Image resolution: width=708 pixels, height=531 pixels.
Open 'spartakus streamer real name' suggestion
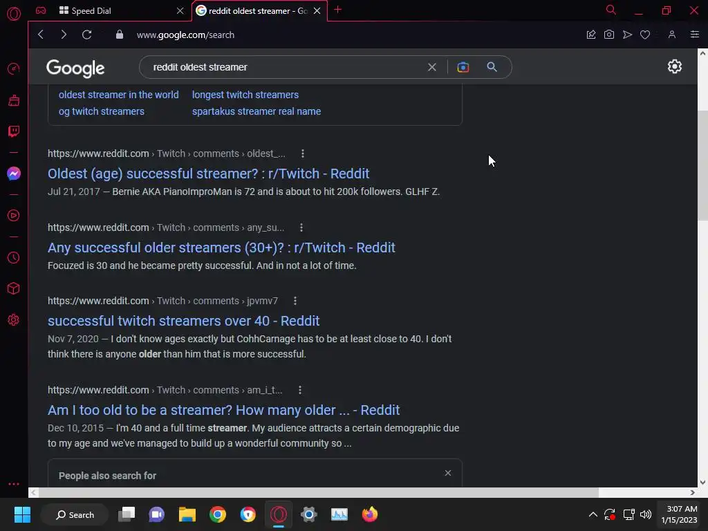[x=257, y=111]
